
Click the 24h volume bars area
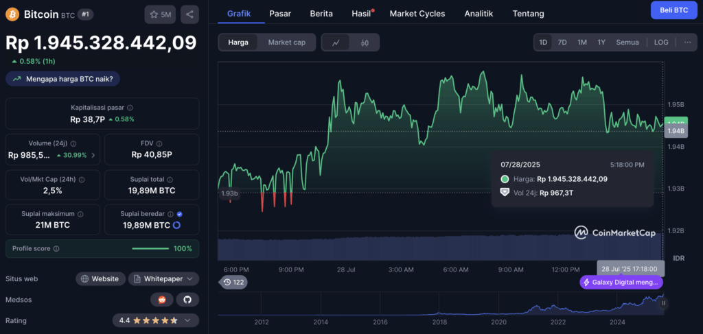click(x=440, y=248)
